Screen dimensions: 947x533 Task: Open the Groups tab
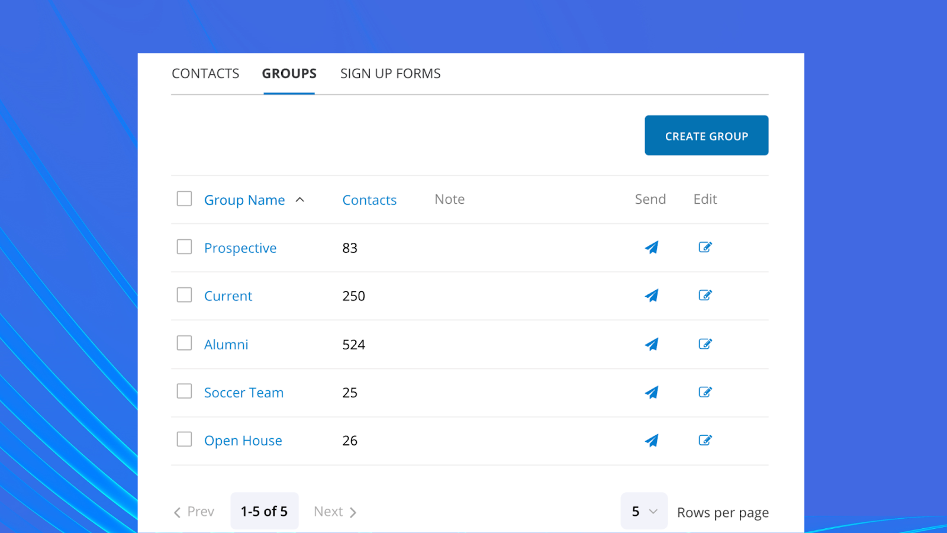pyautogui.click(x=289, y=73)
